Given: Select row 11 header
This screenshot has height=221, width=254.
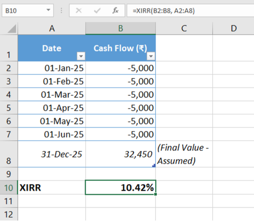Looking at the screenshot, I should pos(9,201).
